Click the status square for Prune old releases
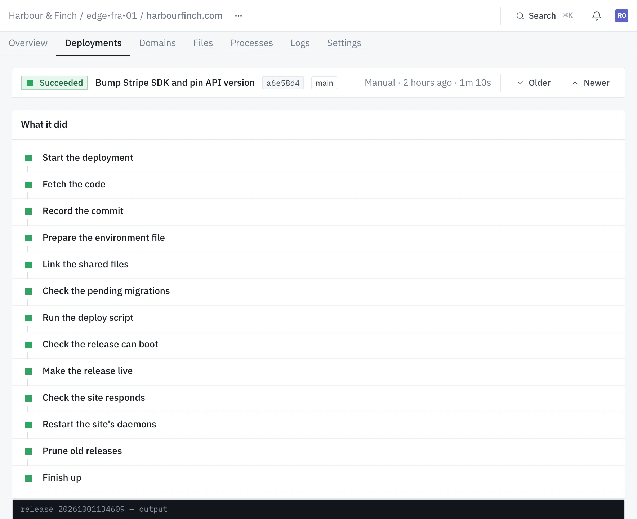Viewport: 637px width, 519px height. (x=28, y=452)
